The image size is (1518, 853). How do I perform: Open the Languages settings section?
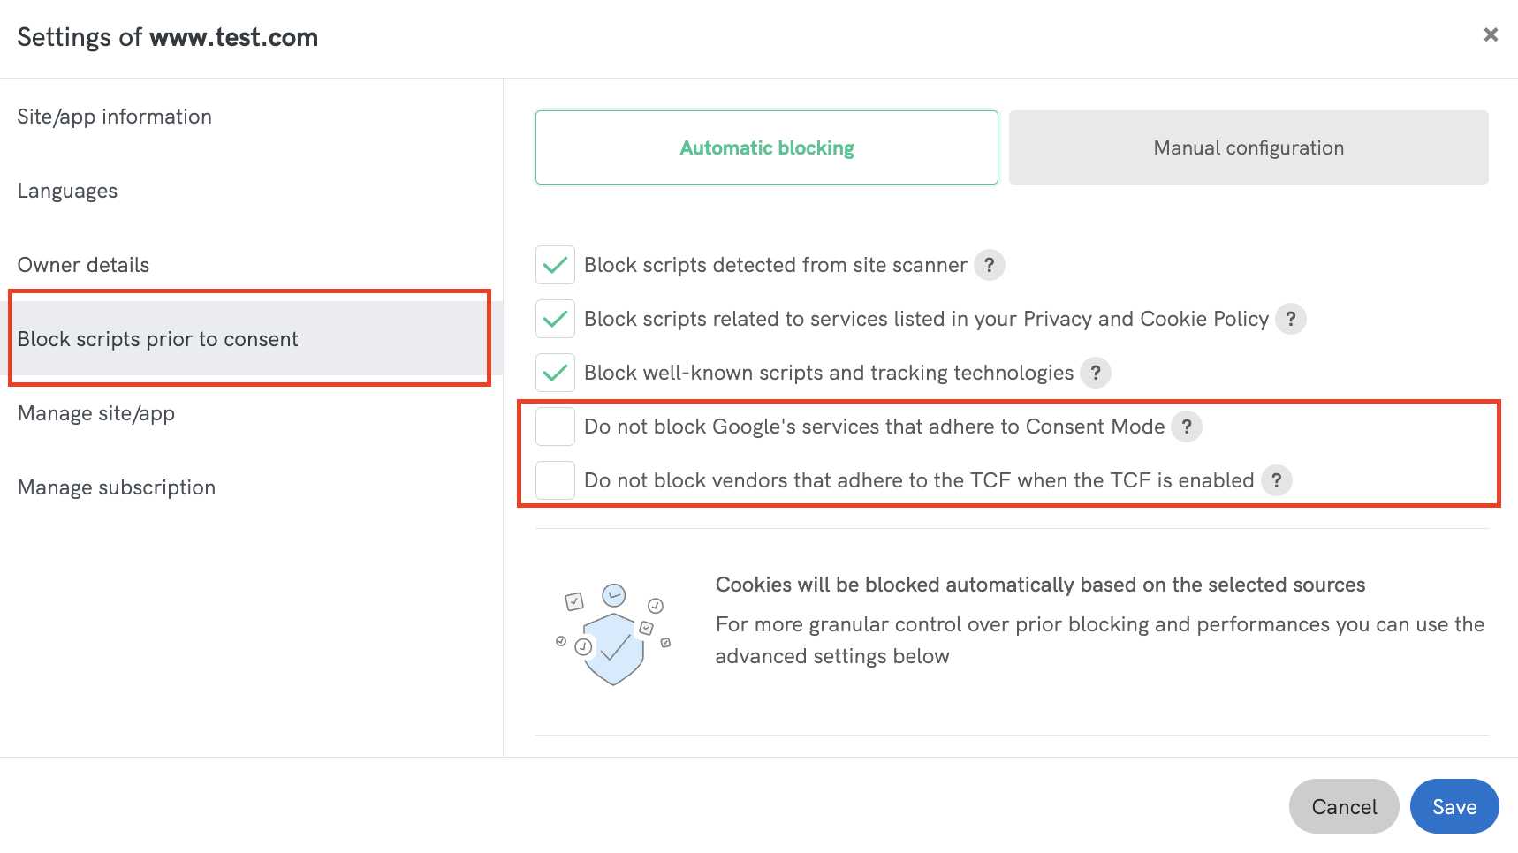tap(67, 191)
